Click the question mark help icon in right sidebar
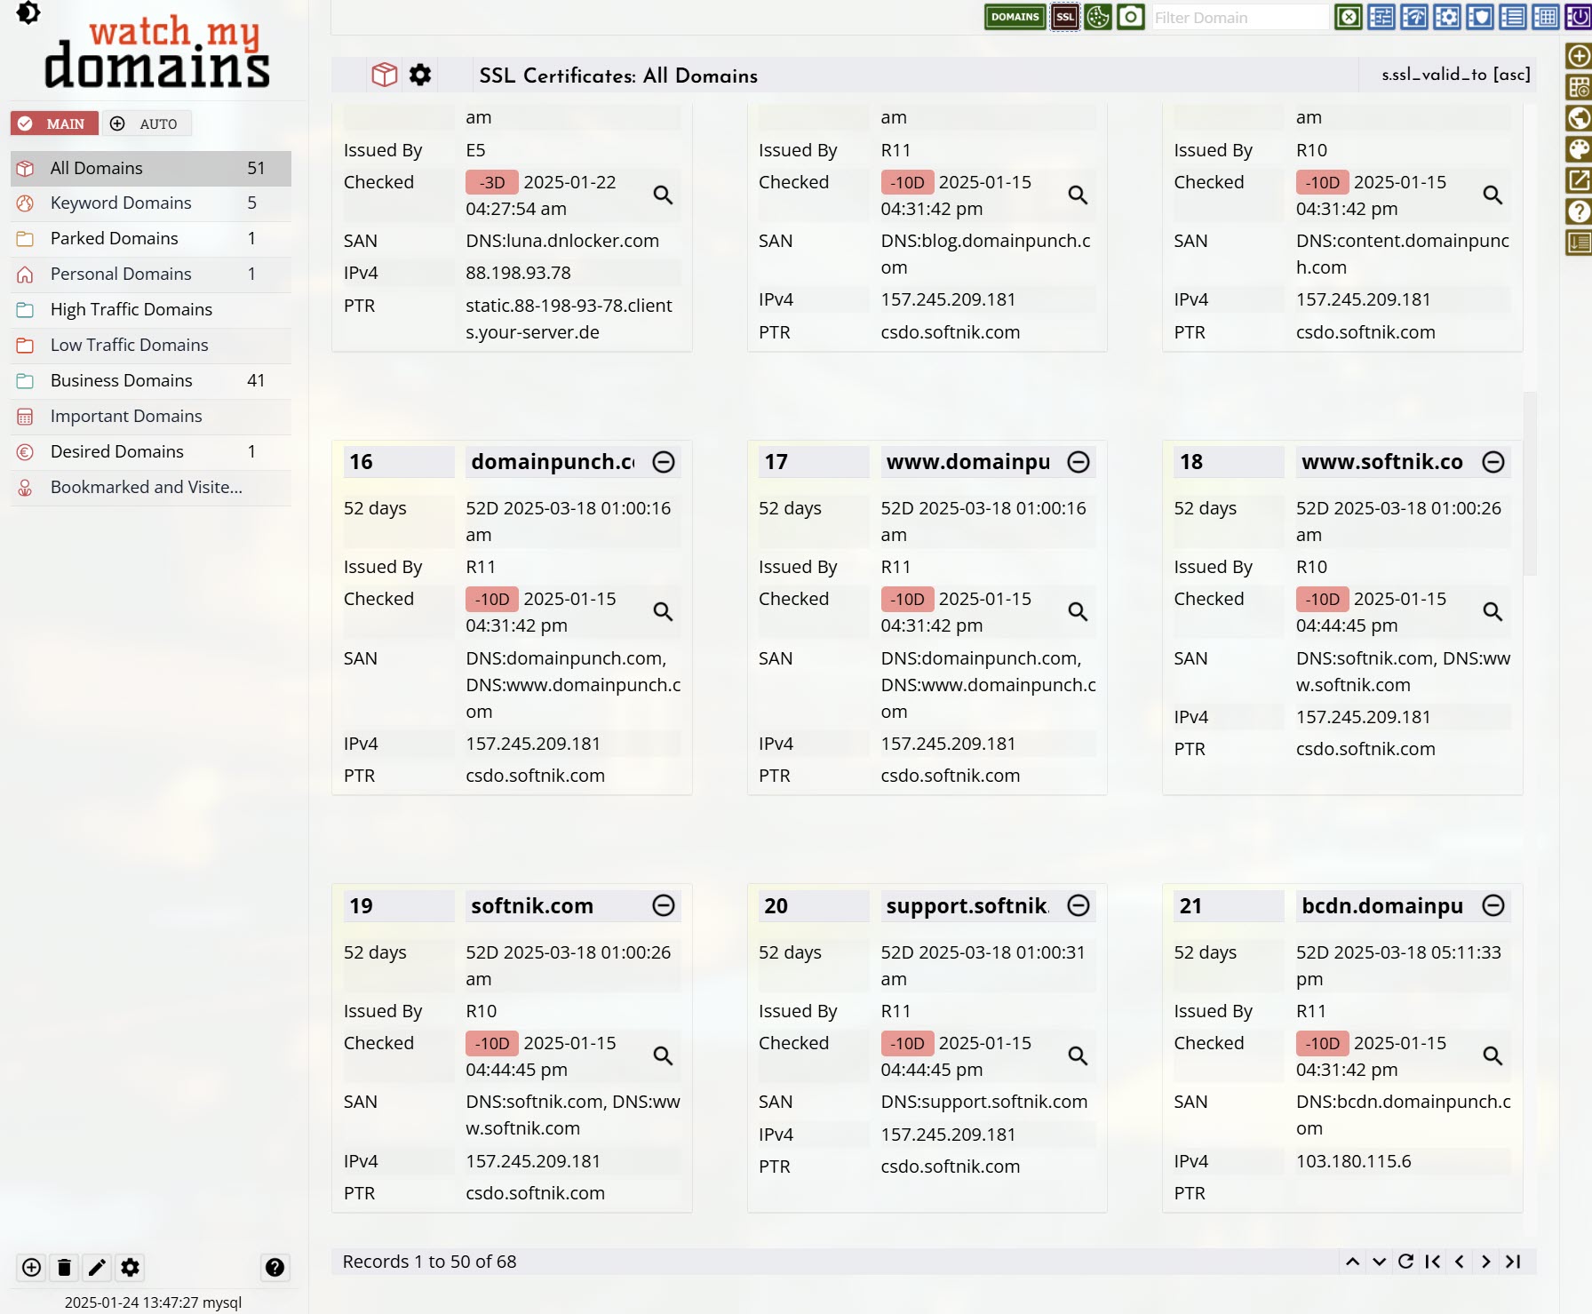The width and height of the screenshot is (1592, 1314). (x=1579, y=211)
